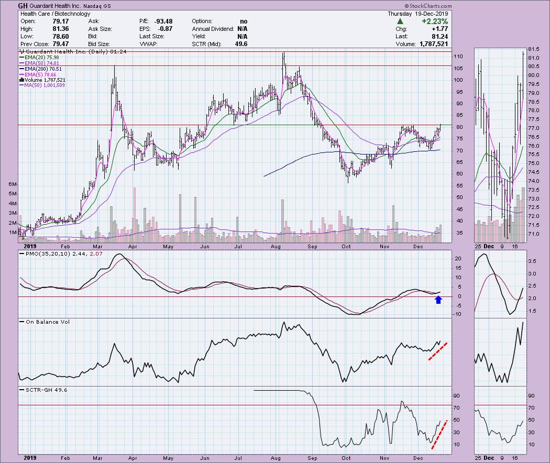Click the Low value 78.60
This screenshot has width=550, height=463.
coord(60,37)
